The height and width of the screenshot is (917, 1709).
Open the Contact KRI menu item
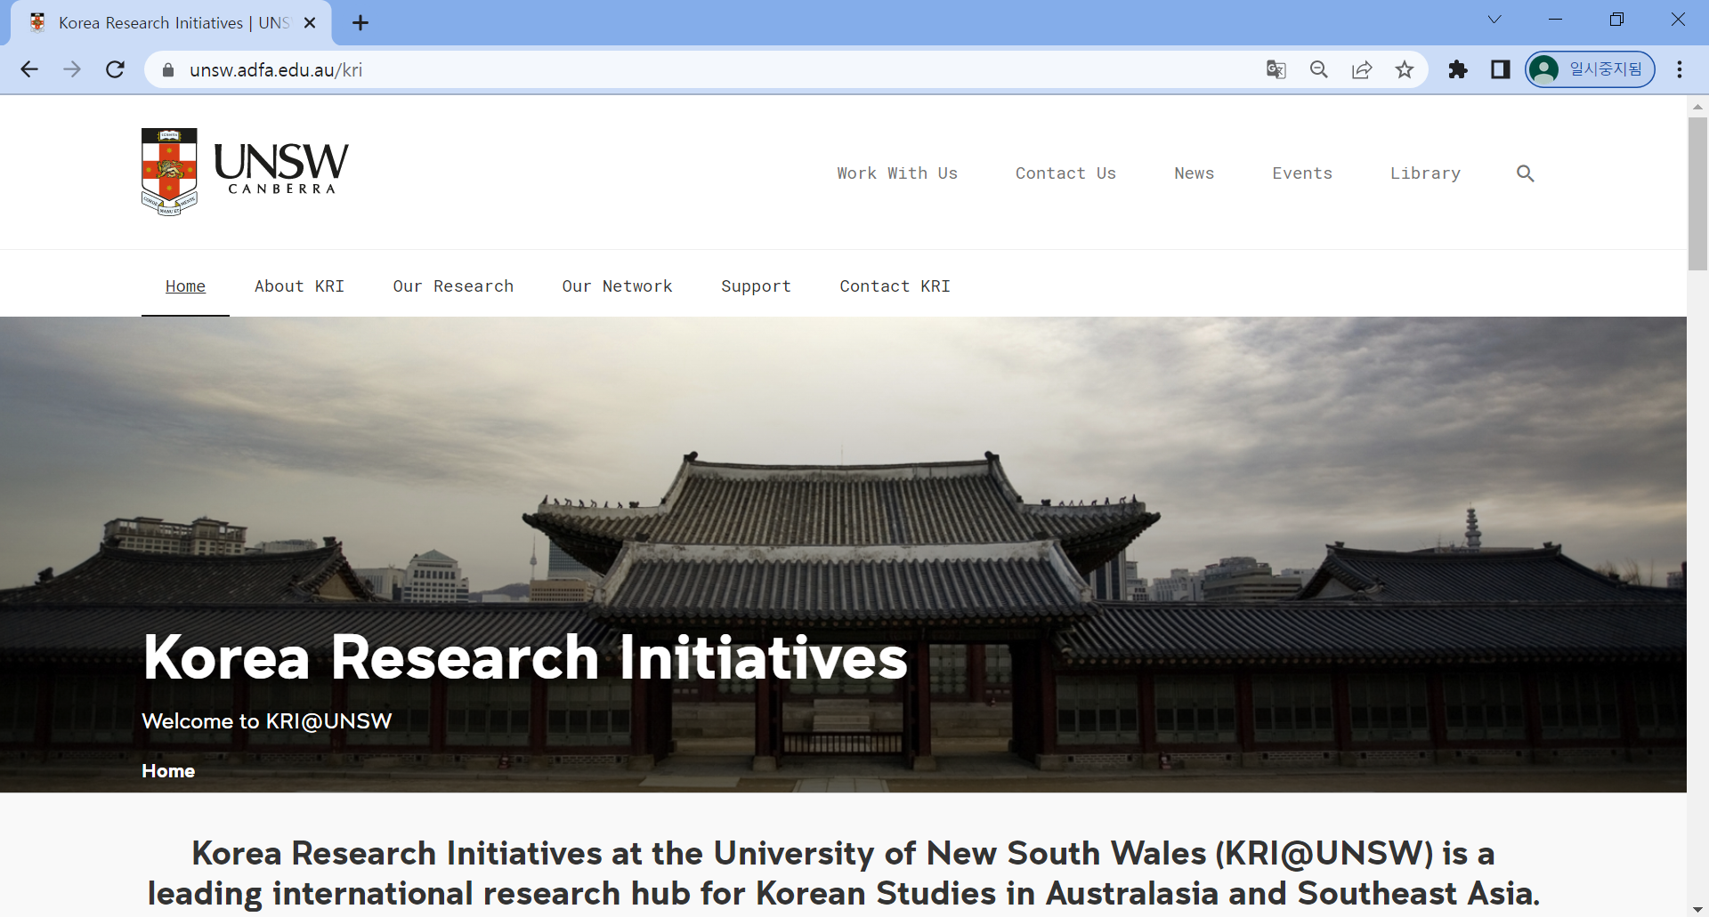[895, 286]
